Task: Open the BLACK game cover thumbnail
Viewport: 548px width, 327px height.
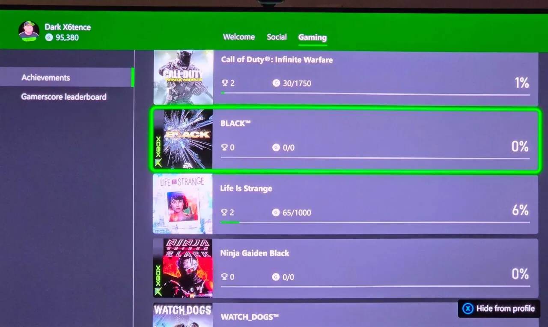Action: (x=183, y=139)
